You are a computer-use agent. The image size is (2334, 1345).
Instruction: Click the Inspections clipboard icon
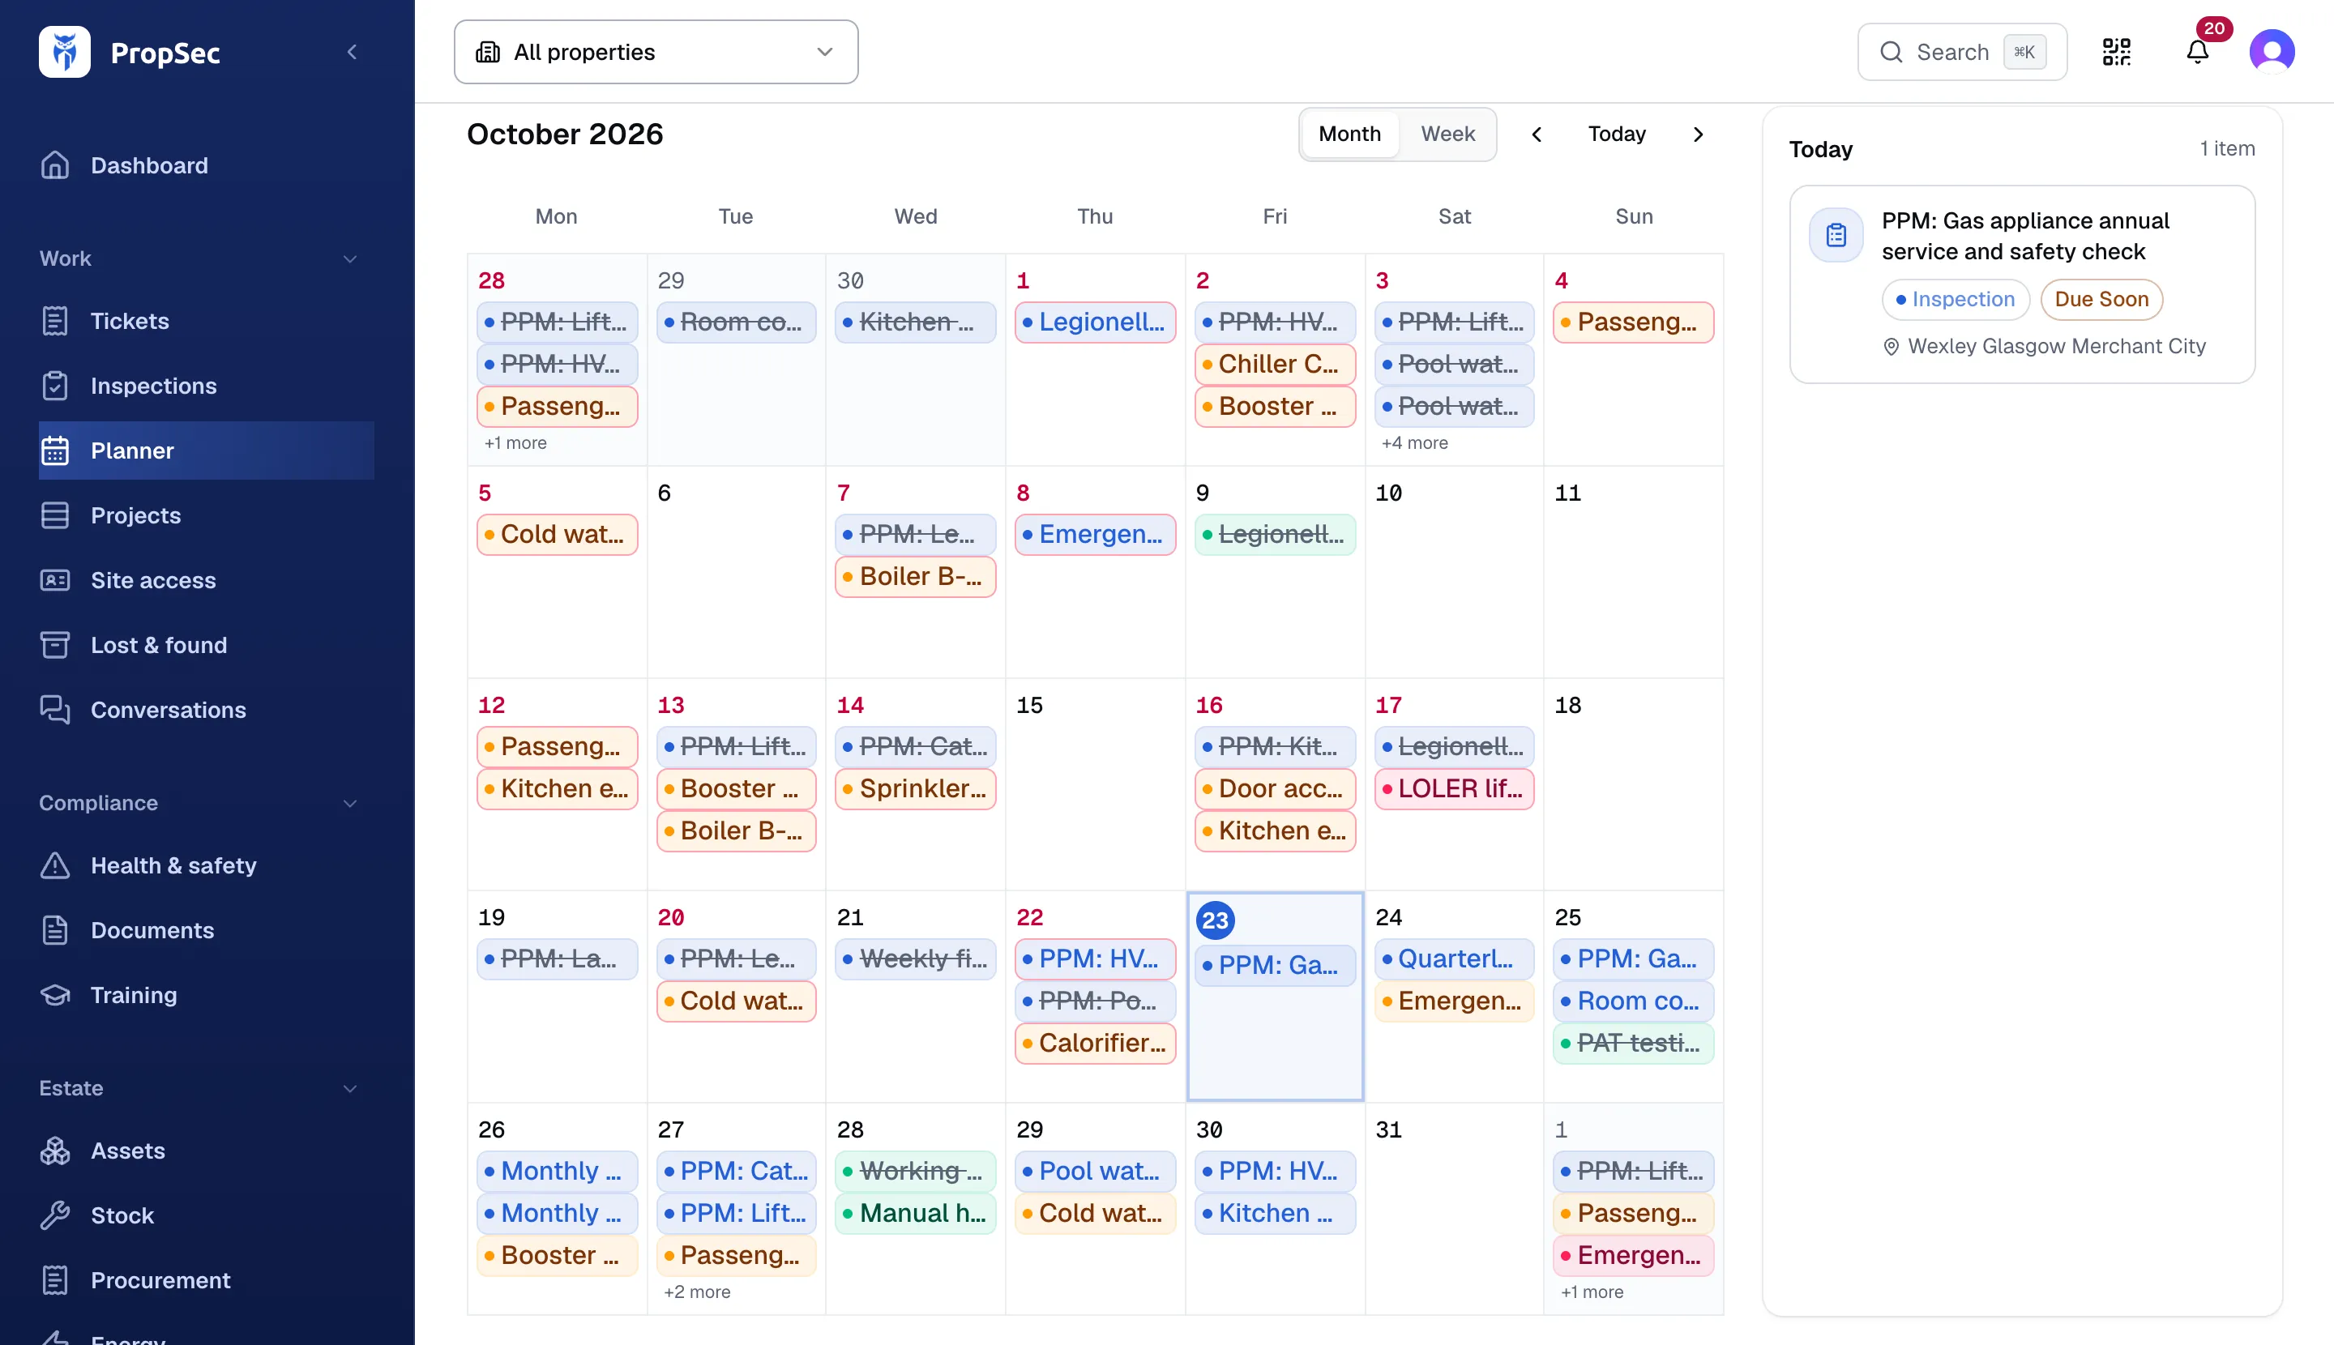click(x=55, y=385)
